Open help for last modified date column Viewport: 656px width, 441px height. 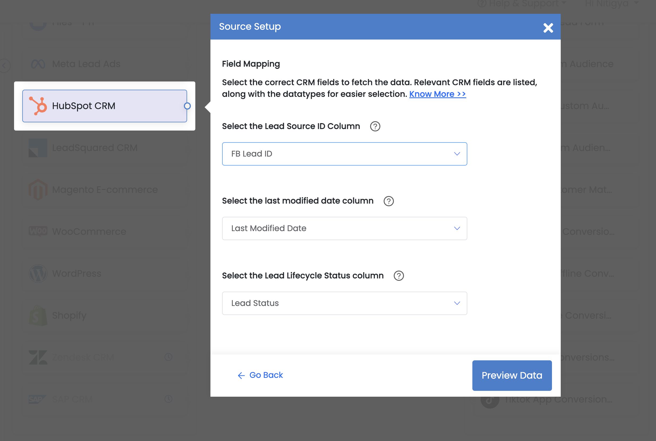tap(389, 201)
